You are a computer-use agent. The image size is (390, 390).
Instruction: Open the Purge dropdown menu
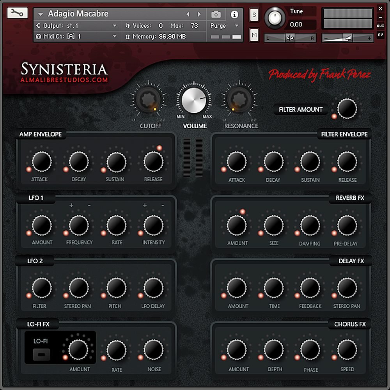[224, 26]
